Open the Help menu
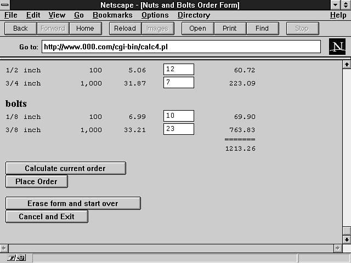The width and height of the screenshot is (351, 263). (338, 15)
